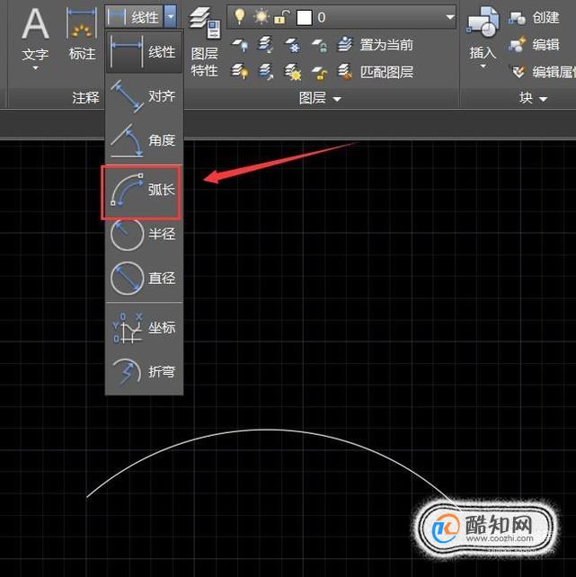Image resolution: width=576 pixels, height=577 pixels.
Task: Click the thaw all layers sun icon
Action: [293, 71]
